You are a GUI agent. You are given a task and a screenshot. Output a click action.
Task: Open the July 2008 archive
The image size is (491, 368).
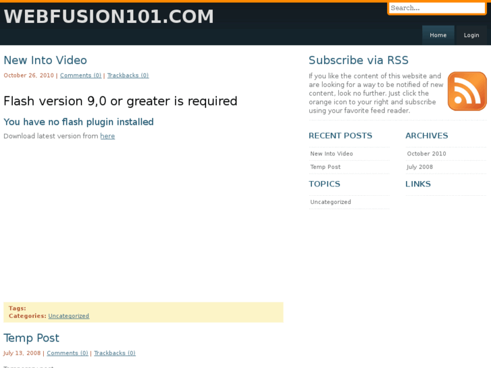click(420, 167)
